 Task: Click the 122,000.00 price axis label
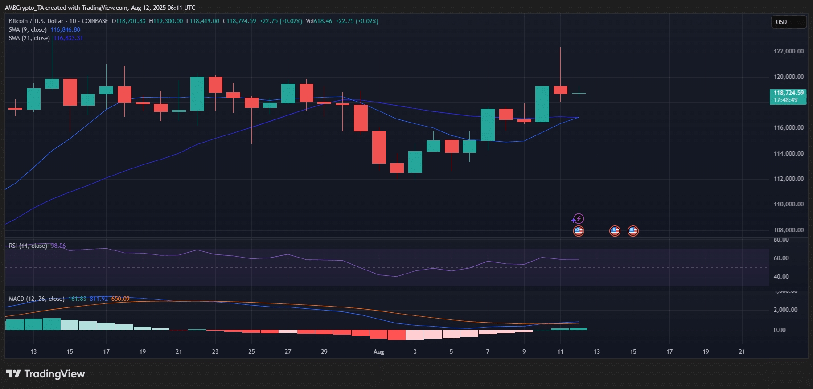pos(788,51)
